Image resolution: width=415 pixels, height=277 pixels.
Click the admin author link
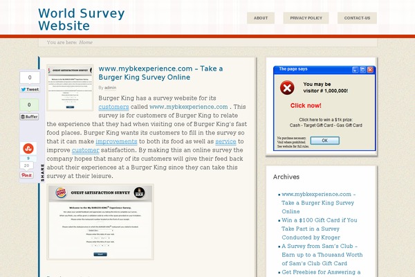[x=110, y=87]
